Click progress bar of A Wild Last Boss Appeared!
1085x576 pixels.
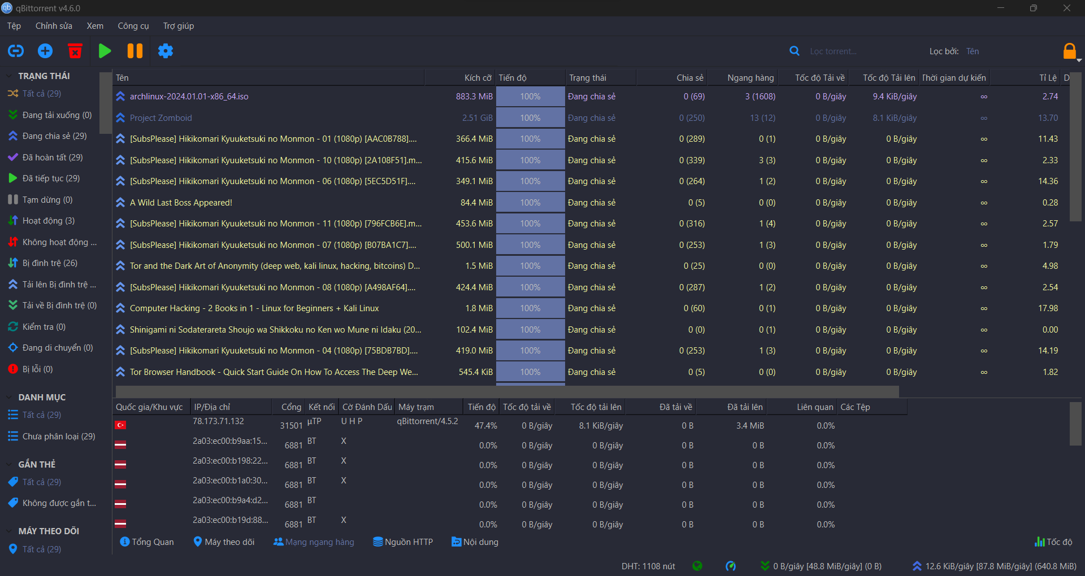[530, 203]
